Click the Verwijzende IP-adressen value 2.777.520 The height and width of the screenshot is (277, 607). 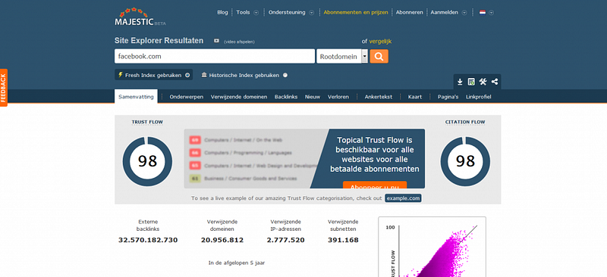pos(286,241)
